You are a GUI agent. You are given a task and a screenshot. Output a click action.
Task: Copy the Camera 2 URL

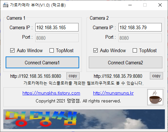[x=156, y=76]
